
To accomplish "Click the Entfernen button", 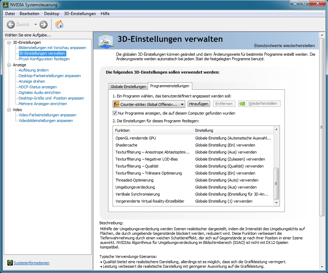I will pyautogui.click(x=224, y=104).
